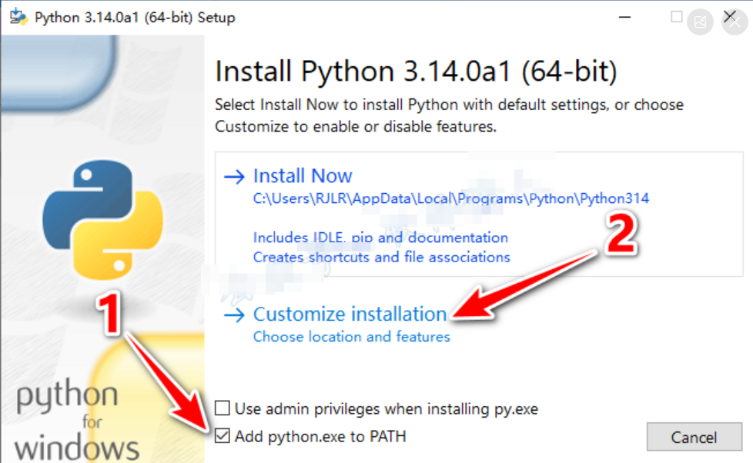Click 'Creates shortcuts and file associations' text
This screenshot has width=753, height=463.
[x=381, y=257]
